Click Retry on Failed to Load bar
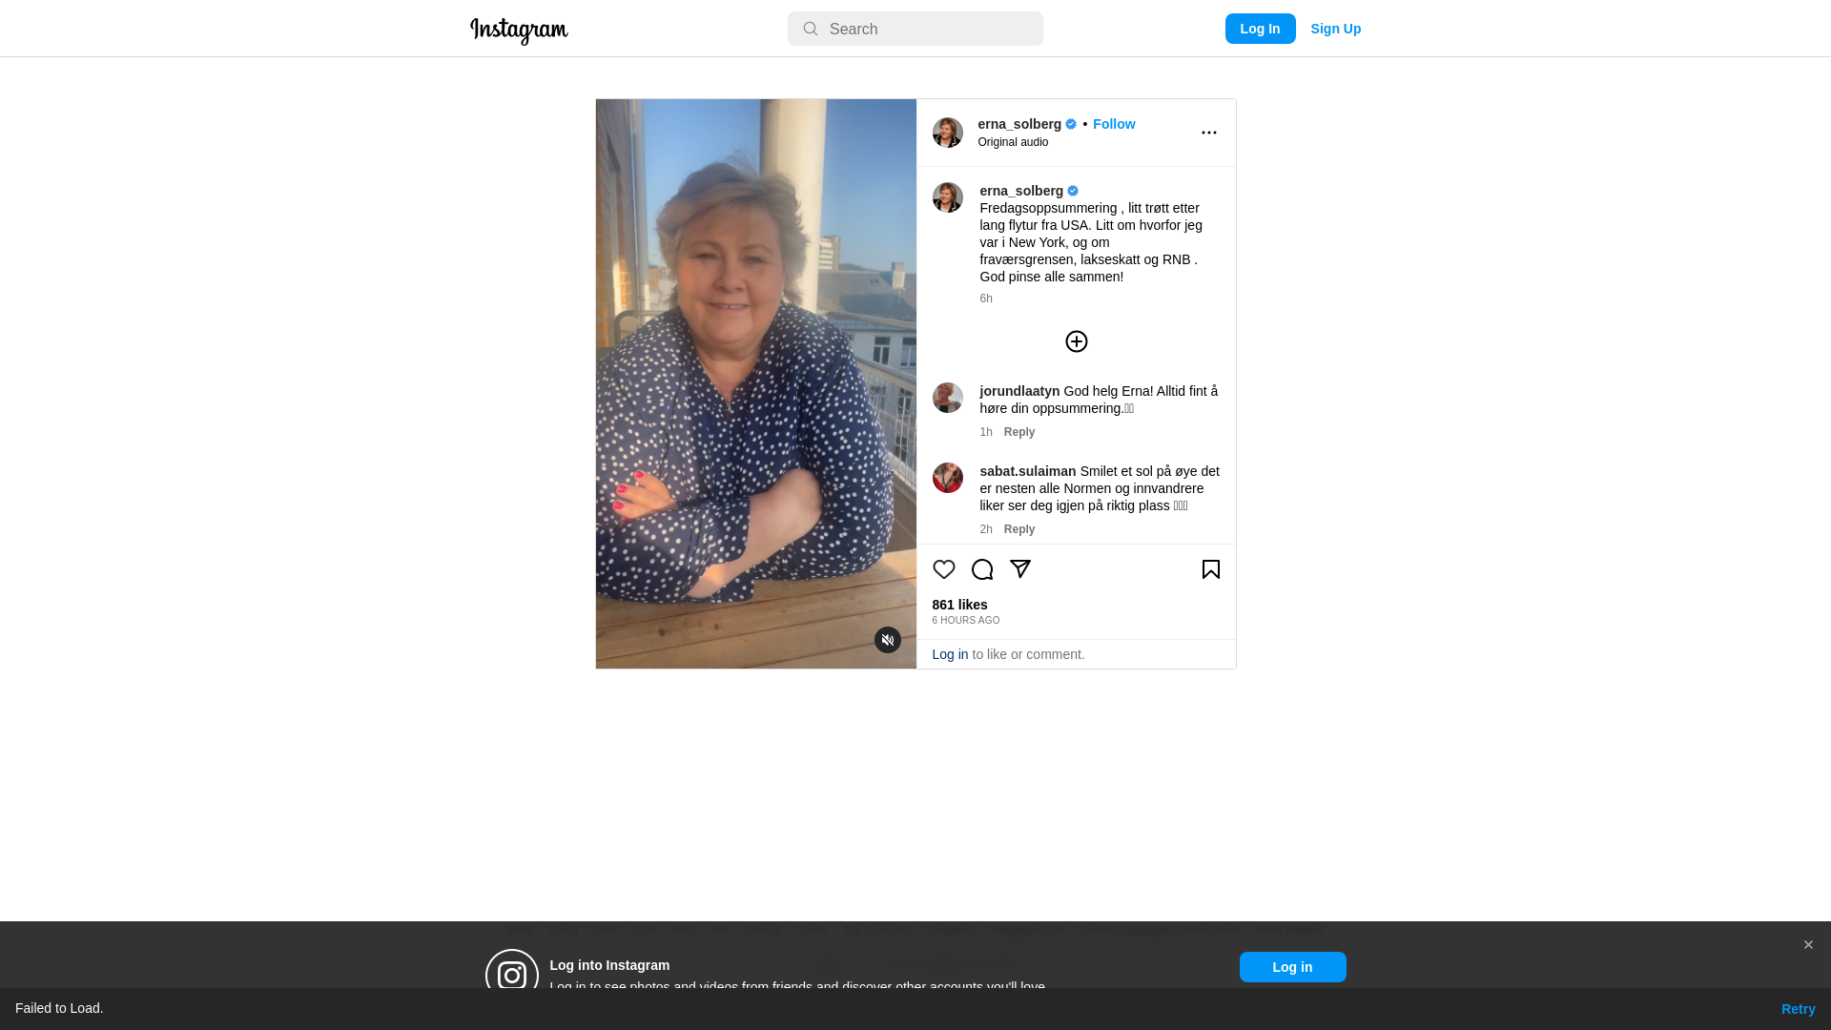The image size is (1831, 1030). click(x=1799, y=1009)
